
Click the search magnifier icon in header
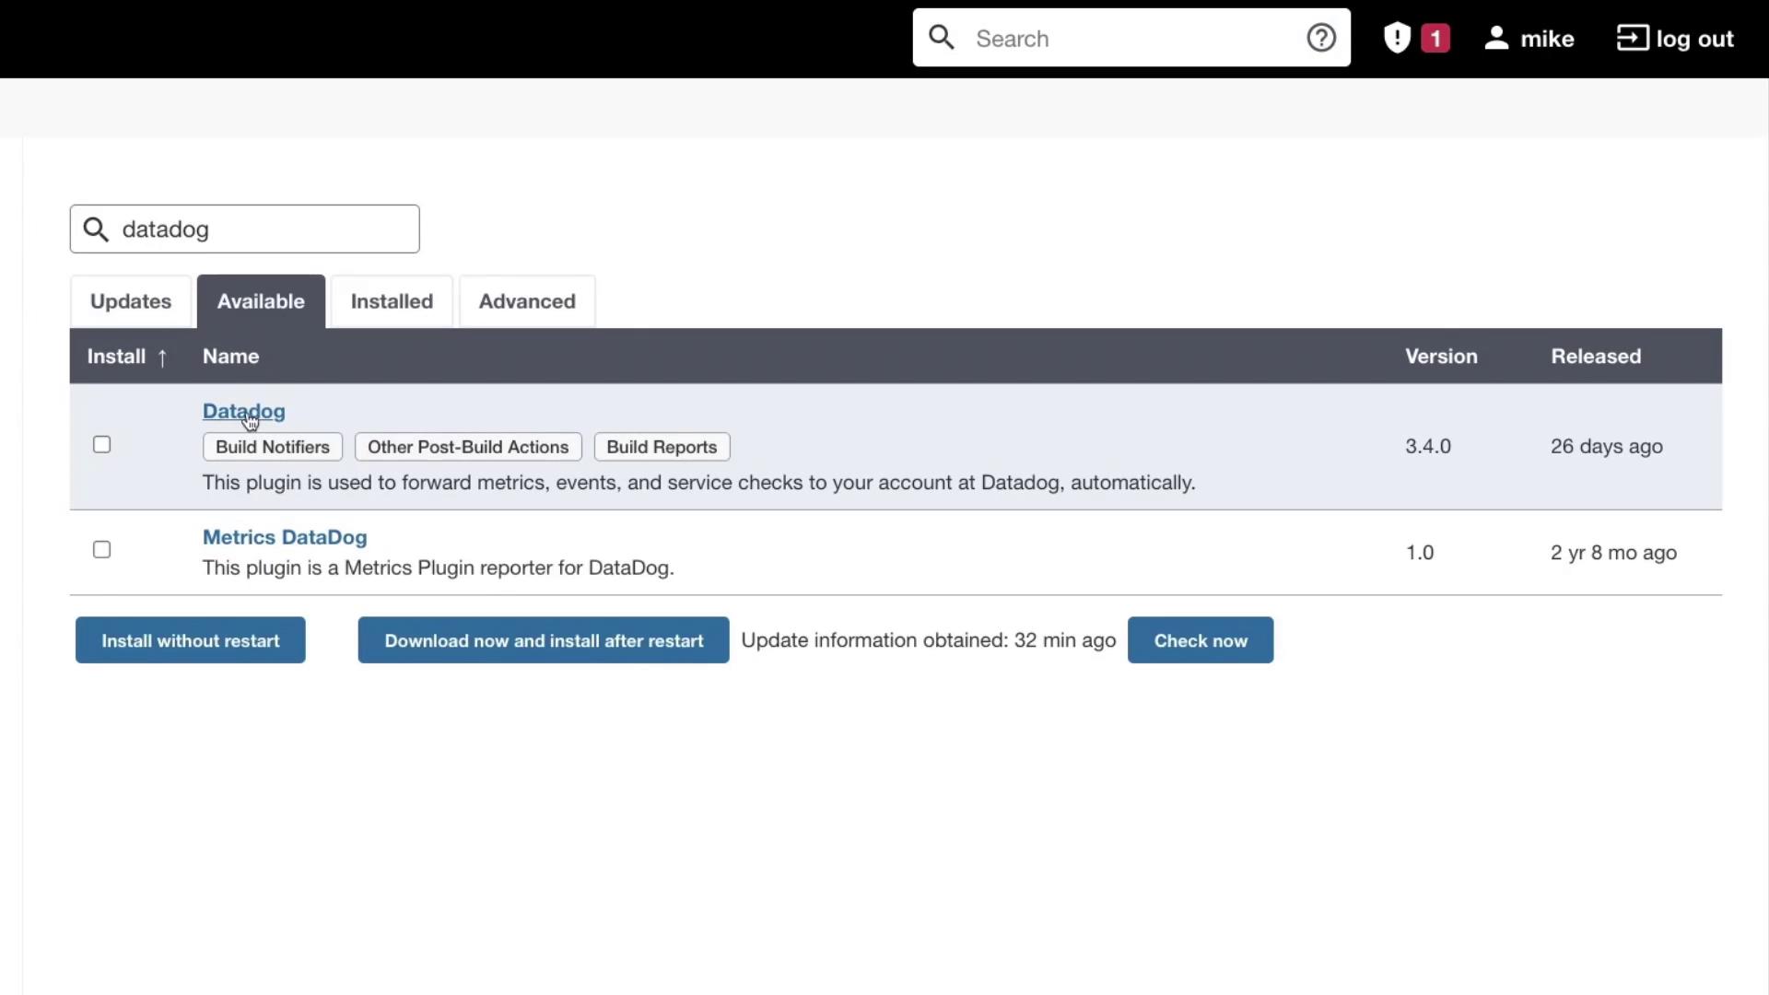(941, 38)
